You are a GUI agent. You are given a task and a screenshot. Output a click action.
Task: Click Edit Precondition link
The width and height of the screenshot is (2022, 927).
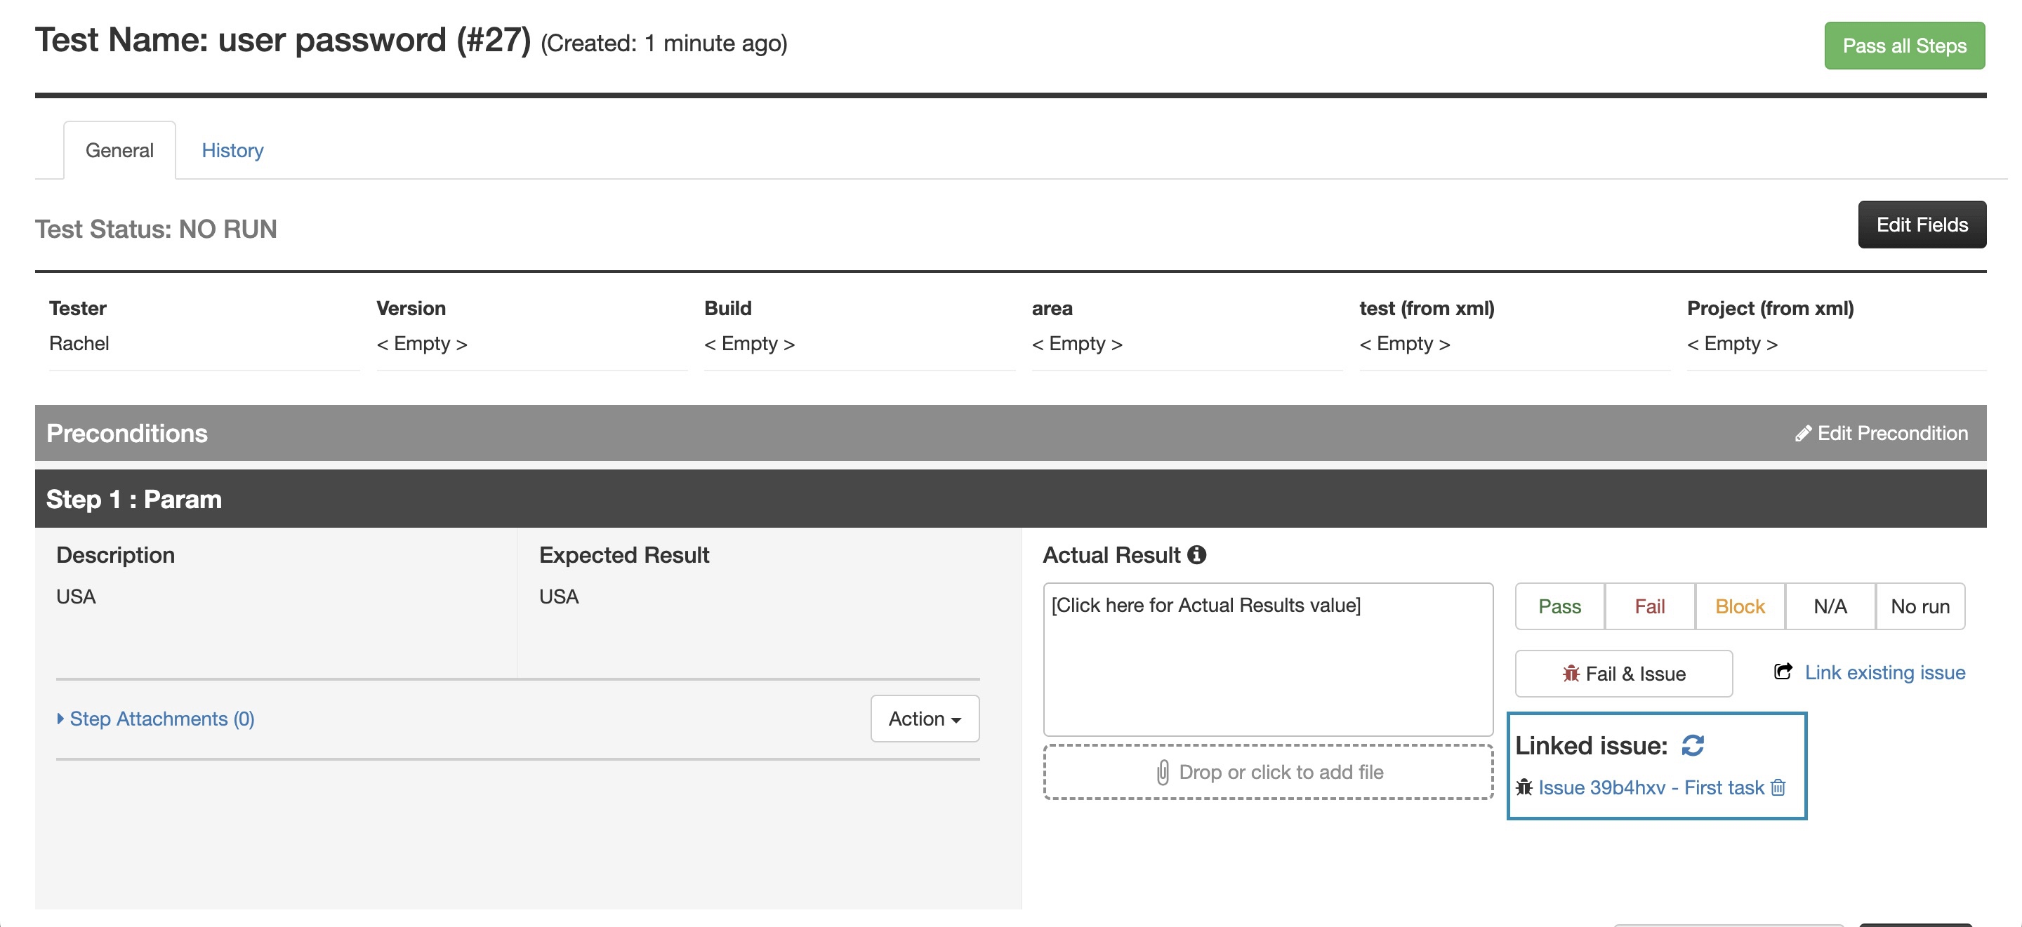[1881, 434]
